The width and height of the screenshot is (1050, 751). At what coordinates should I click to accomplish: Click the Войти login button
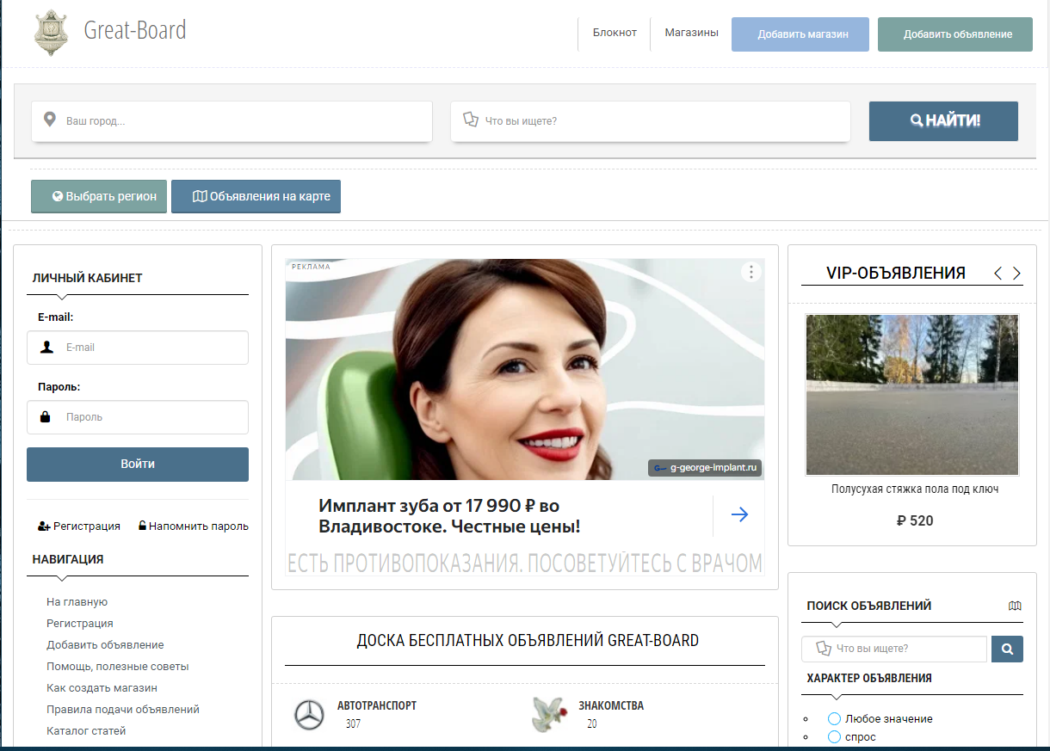pyautogui.click(x=138, y=465)
